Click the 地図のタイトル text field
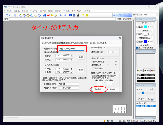Image resolution: width=163 pixels, height=125 pixels. [72, 49]
